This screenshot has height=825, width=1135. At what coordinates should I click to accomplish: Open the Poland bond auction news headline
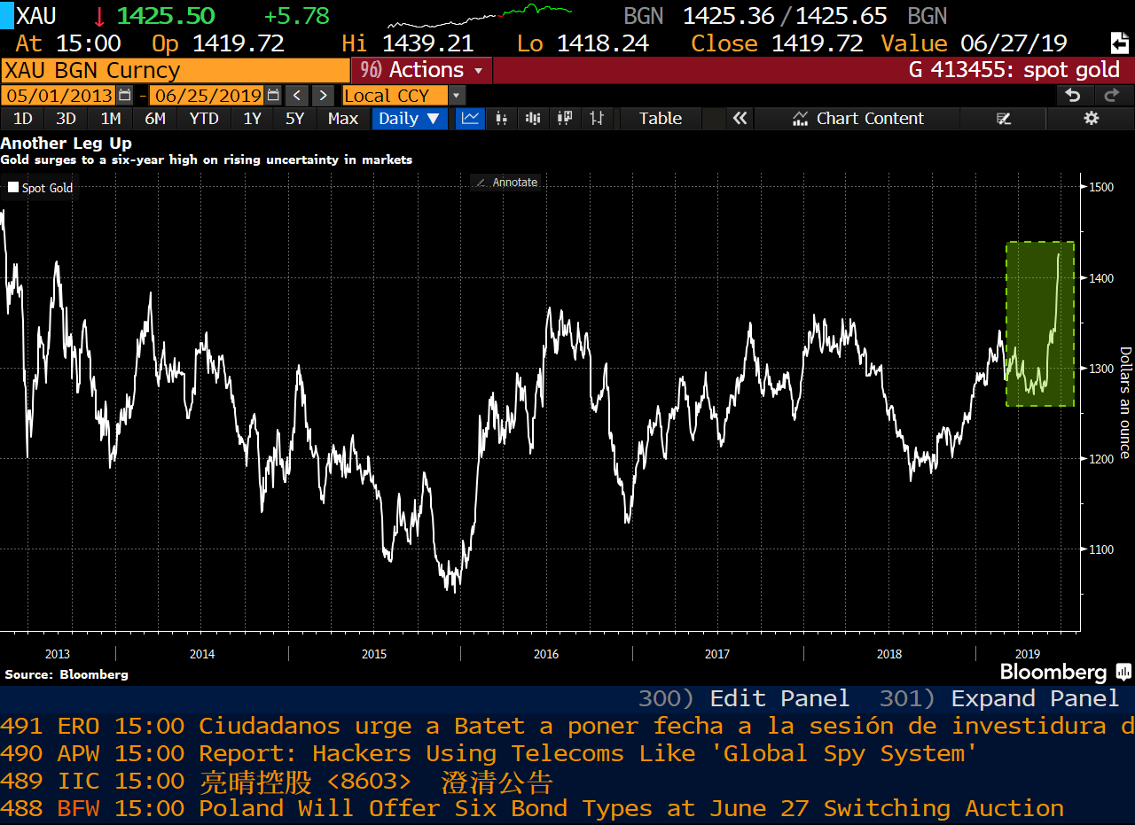pyautogui.click(x=630, y=808)
